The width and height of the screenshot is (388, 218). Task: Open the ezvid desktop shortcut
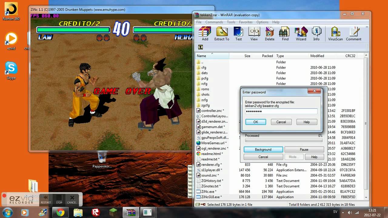11,41
